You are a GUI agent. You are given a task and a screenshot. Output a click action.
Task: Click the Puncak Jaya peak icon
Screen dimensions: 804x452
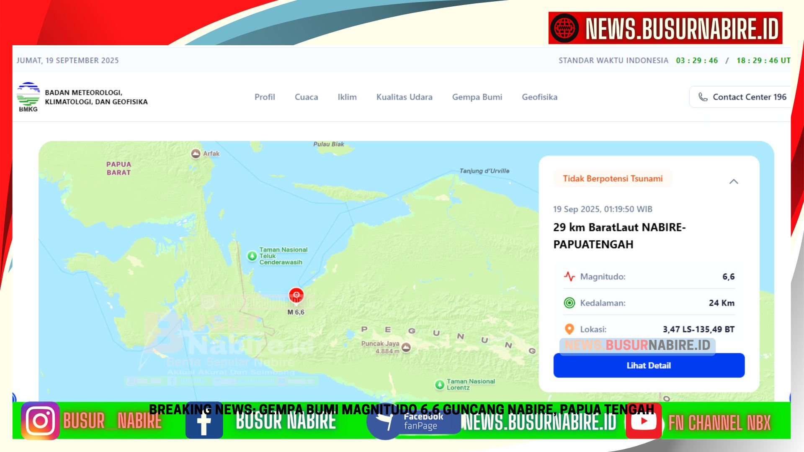[406, 347]
